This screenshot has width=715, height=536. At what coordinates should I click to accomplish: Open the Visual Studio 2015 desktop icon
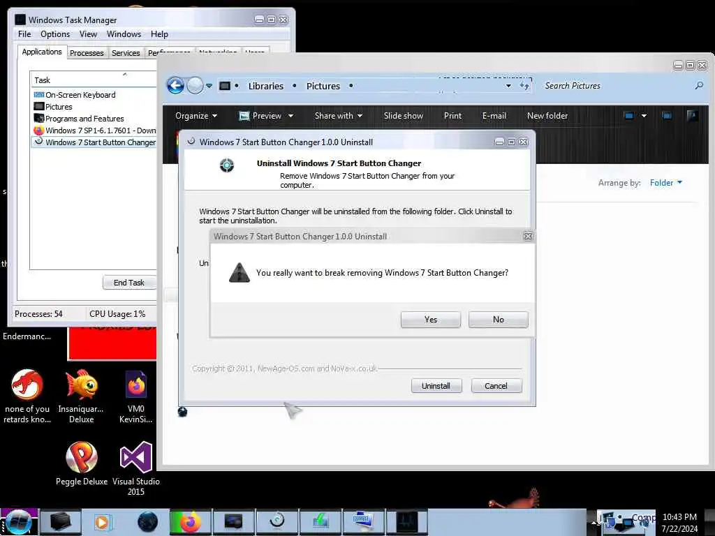pyautogui.click(x=136, y=468)
